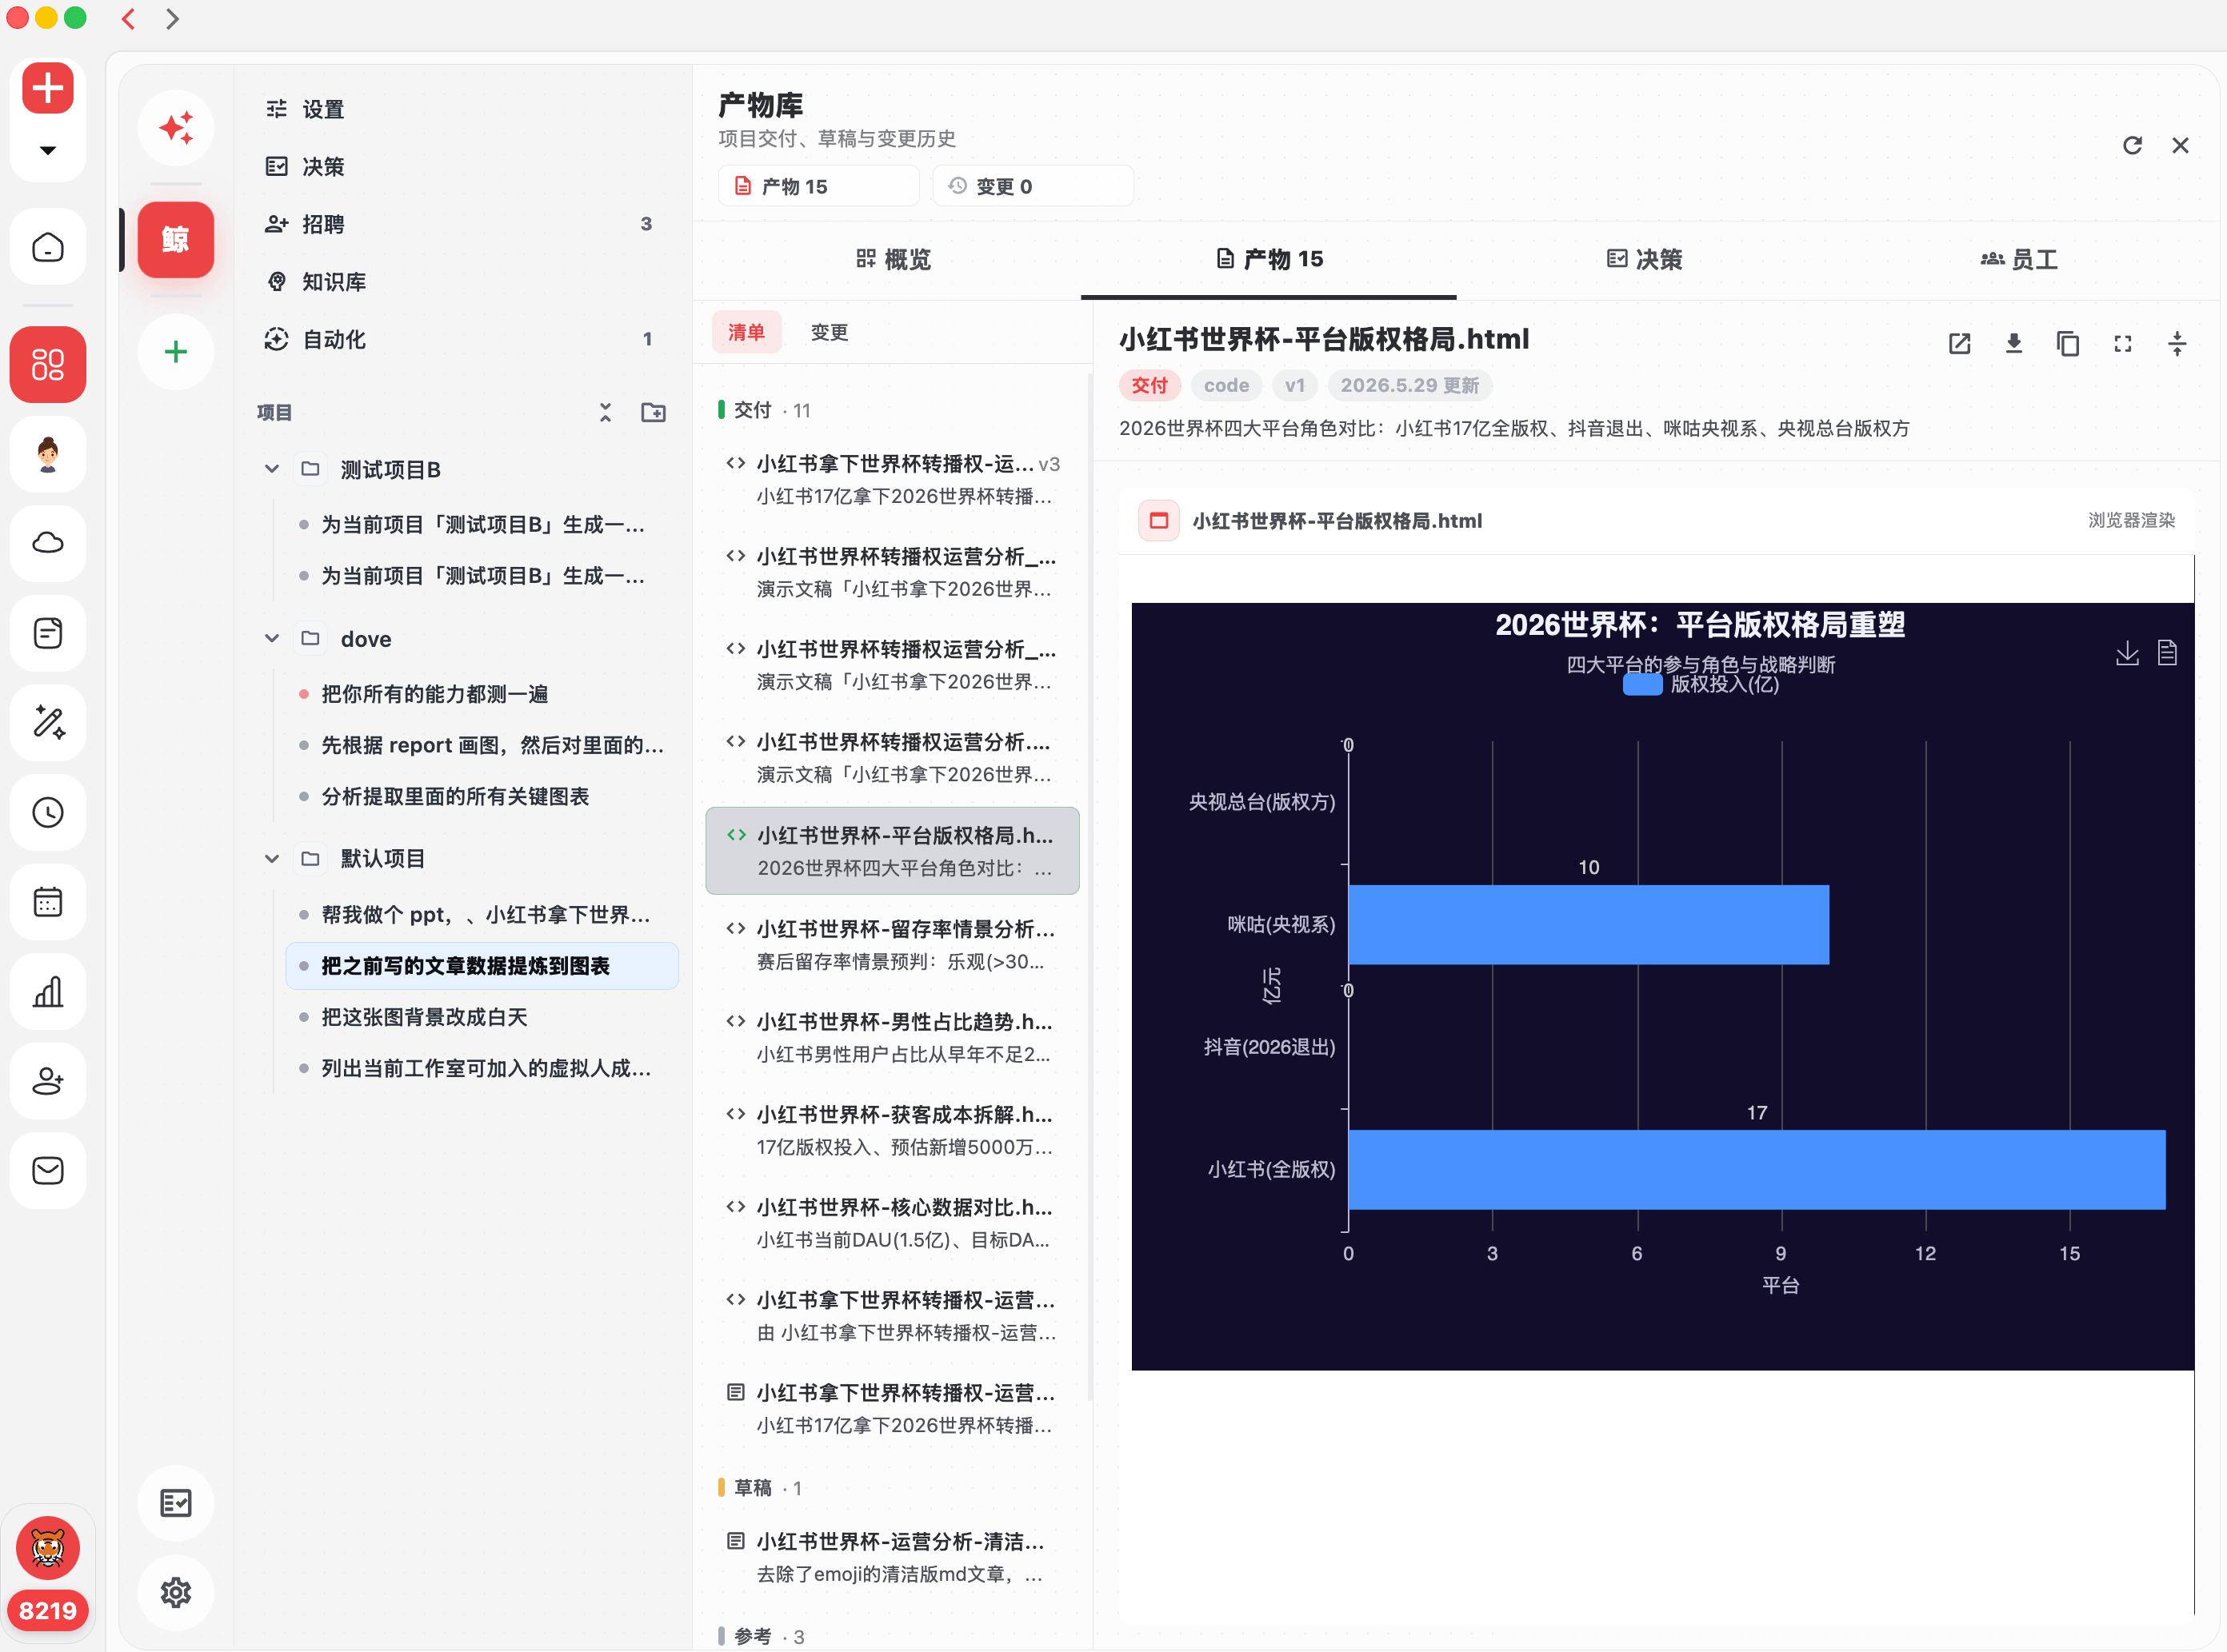Open draft 小红书世界杯-运营分析-清洁 item
Screen dimensions: 2227x1652
click(x=893, y=1557)
